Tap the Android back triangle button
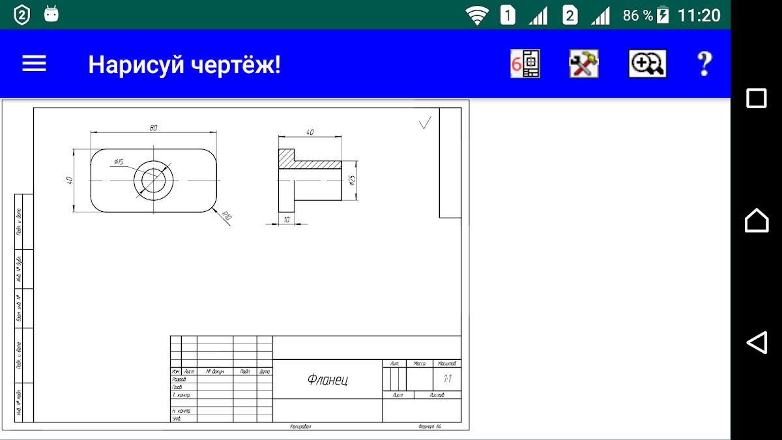This screenshot has height=440, width=782. pos(756,342)
